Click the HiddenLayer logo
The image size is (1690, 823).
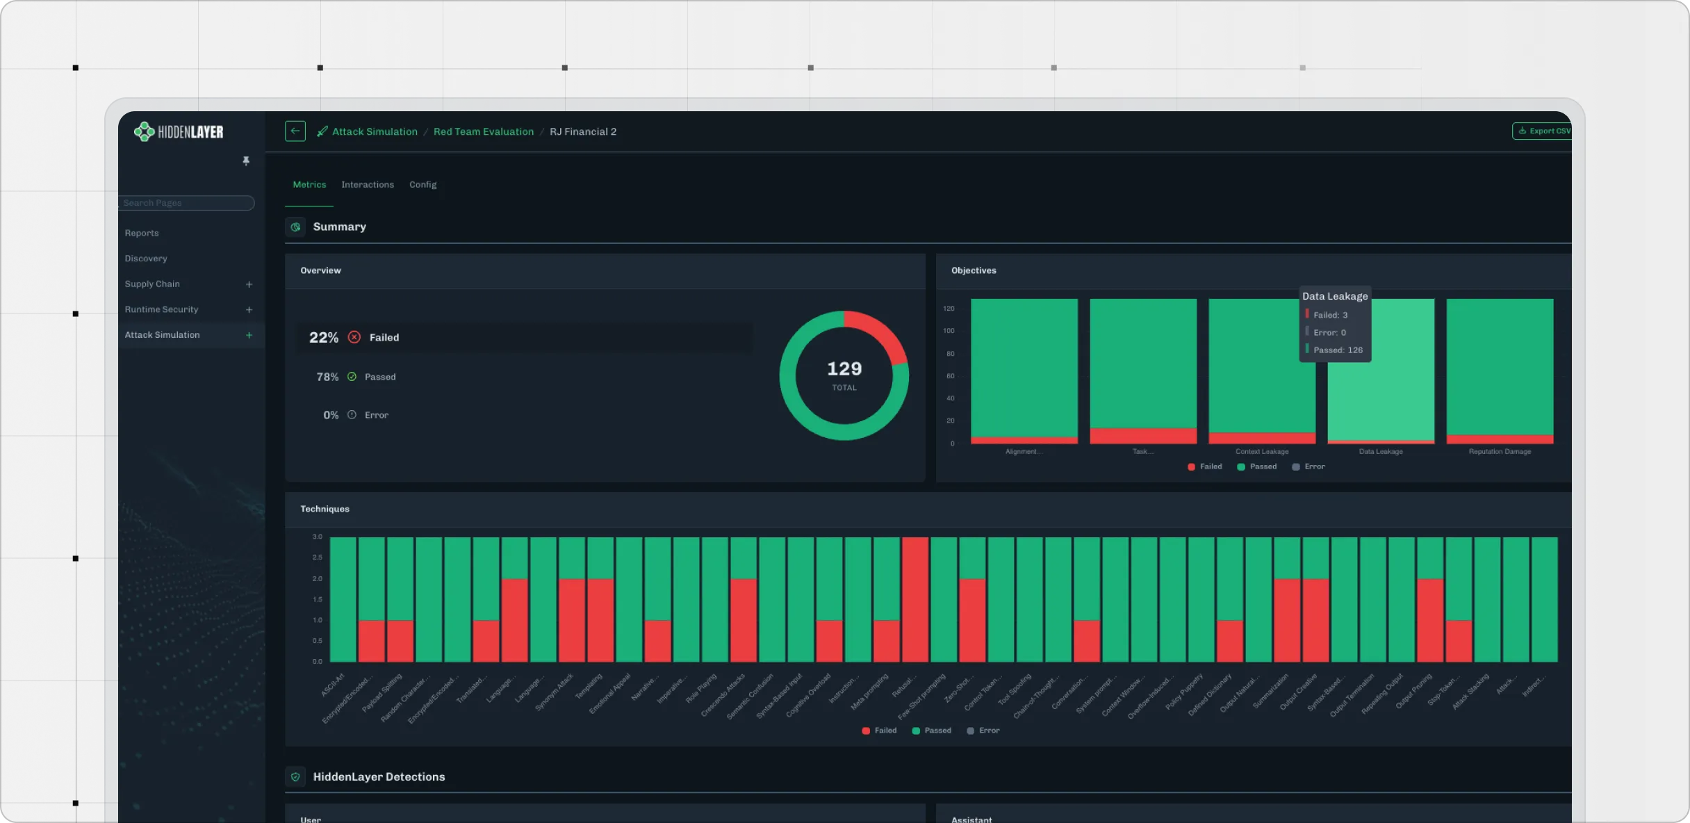(179, 131)
